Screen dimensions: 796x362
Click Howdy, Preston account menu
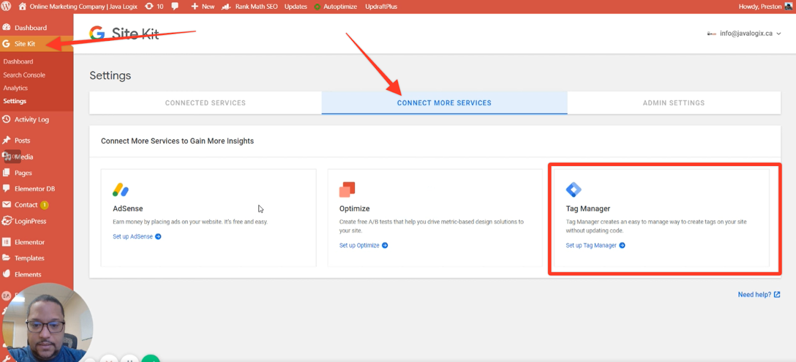[x=760, y=6]
